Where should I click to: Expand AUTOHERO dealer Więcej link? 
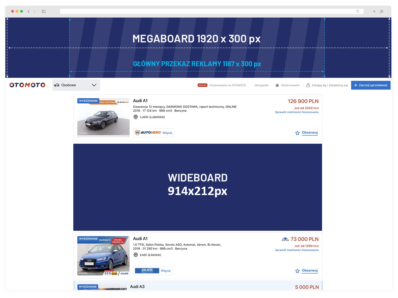point(167,133)
